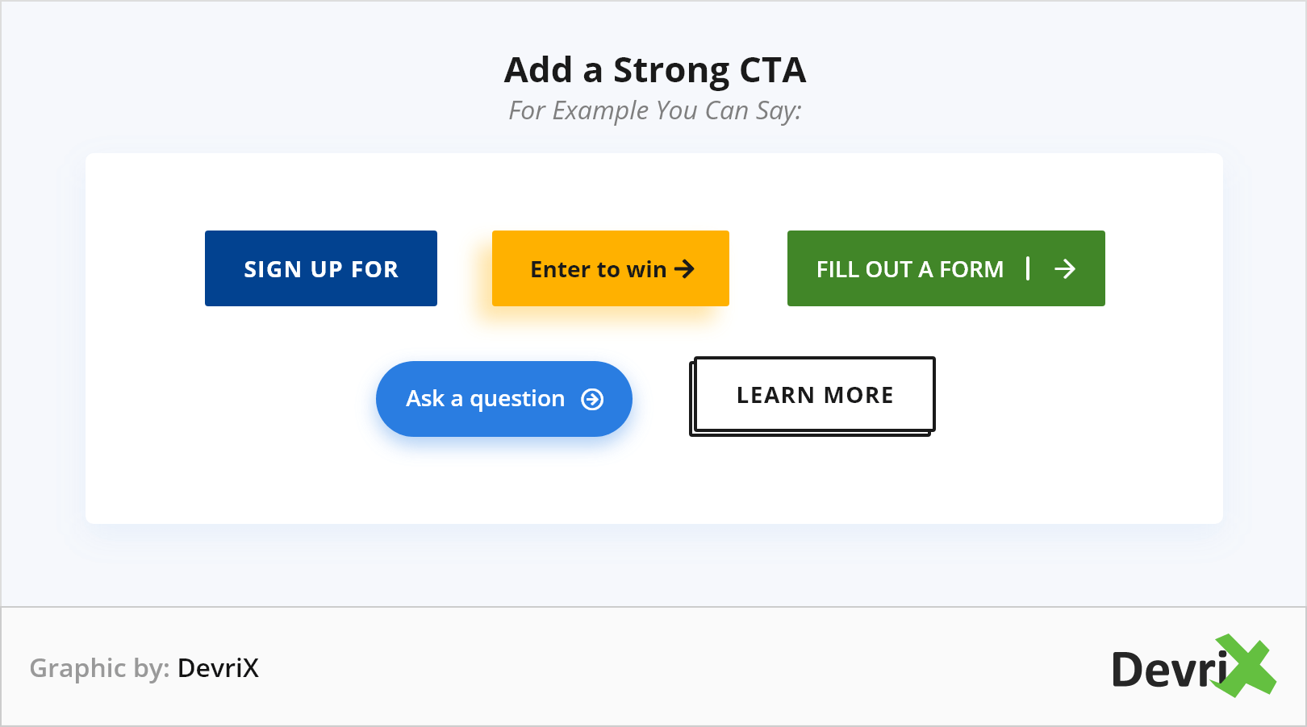
Task: Click the Ask a question text
Action: [x=485, y=399]
